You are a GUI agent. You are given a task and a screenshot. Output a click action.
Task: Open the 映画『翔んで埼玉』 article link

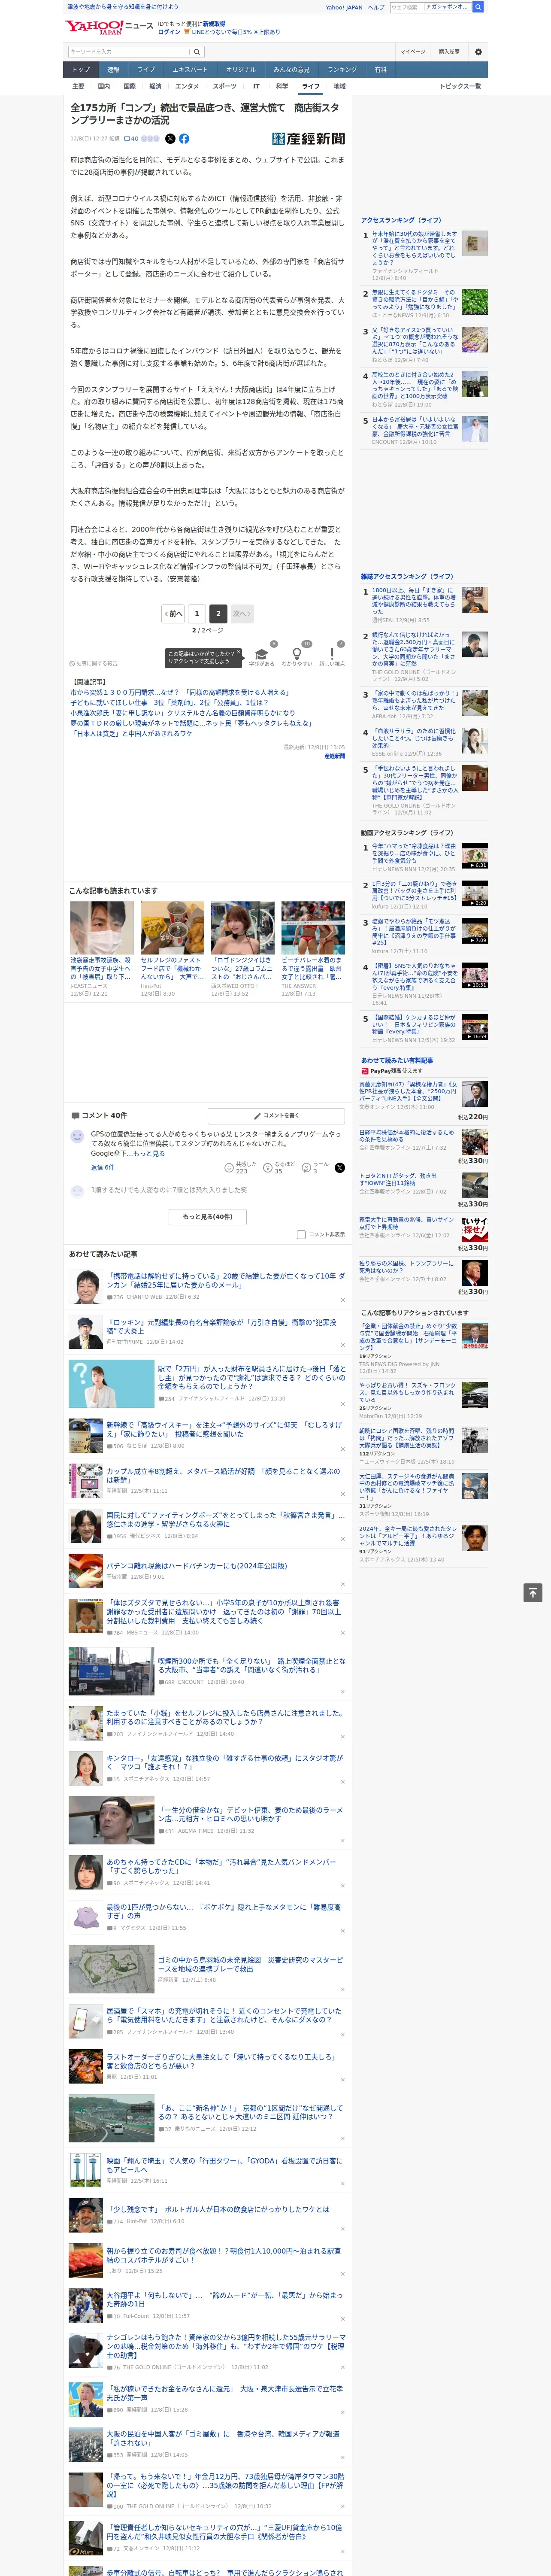[x=225, y=2165]
